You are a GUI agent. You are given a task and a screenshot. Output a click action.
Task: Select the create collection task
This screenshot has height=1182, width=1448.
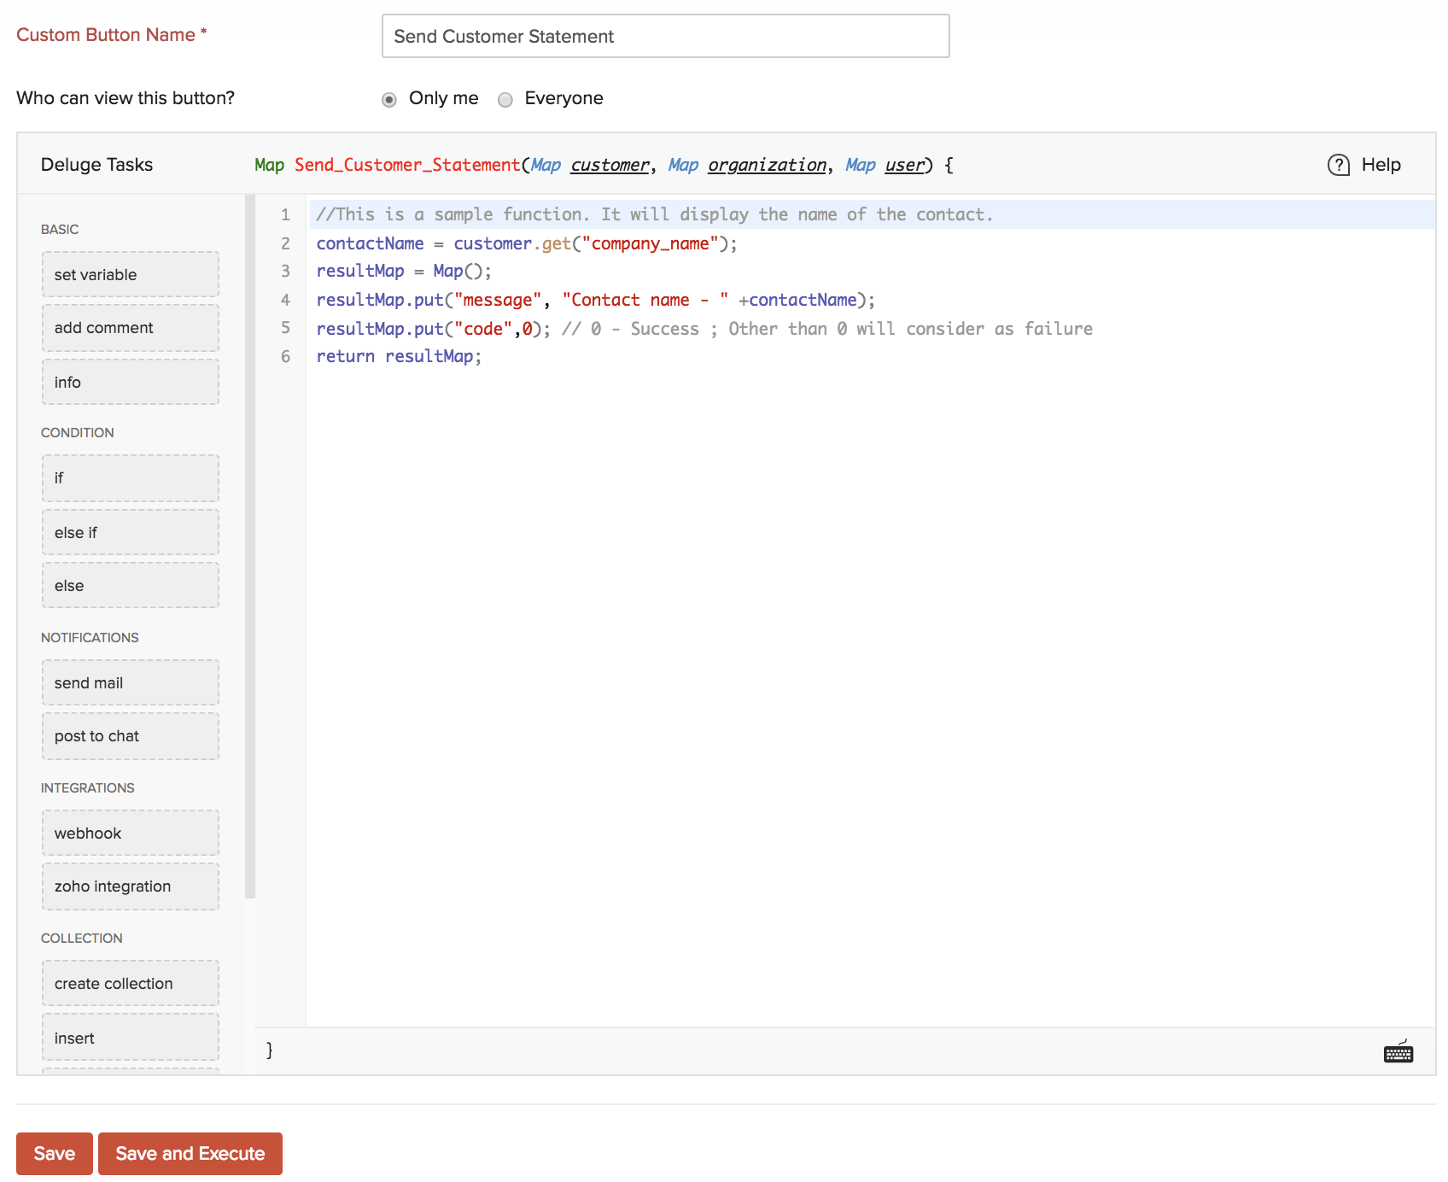point(130,984)
